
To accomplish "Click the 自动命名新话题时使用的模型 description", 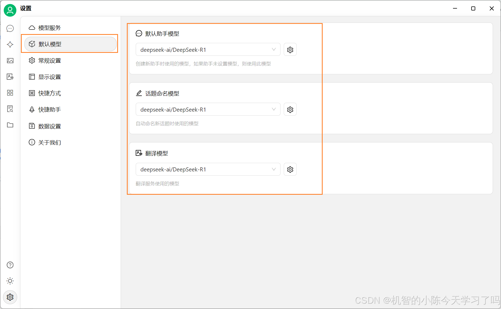I will (x=167, y=124).
